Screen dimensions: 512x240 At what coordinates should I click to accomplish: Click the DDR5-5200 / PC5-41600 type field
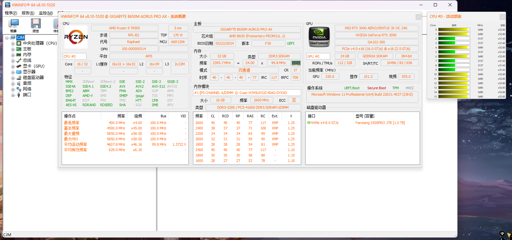pyautogui.click(x=253, y=107)
